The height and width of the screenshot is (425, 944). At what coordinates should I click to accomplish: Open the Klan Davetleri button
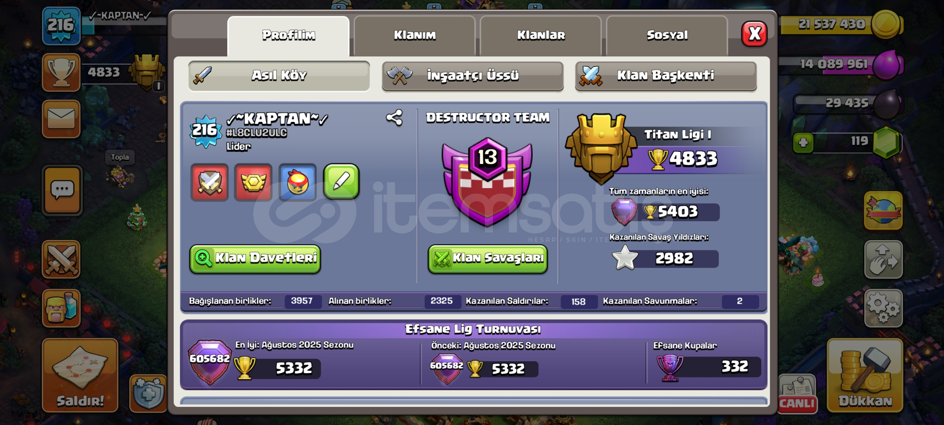255,259
